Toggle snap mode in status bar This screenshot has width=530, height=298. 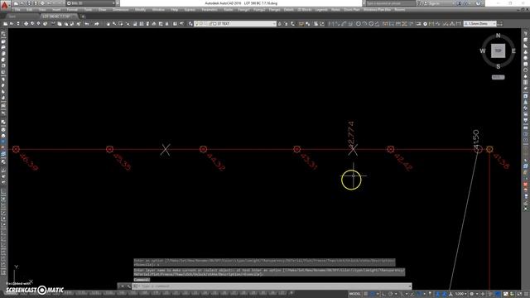[373, 294]
